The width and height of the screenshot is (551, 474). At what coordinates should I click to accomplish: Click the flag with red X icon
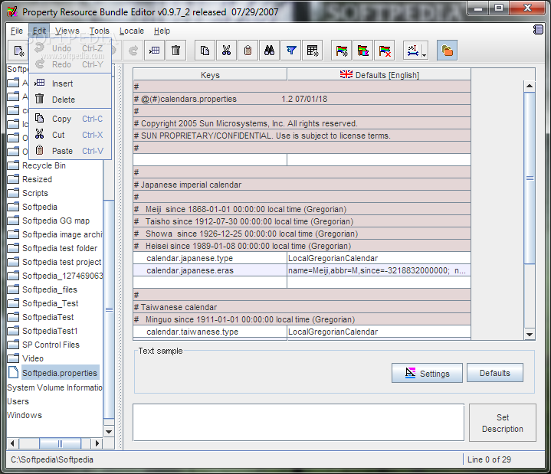pos(385,51)
